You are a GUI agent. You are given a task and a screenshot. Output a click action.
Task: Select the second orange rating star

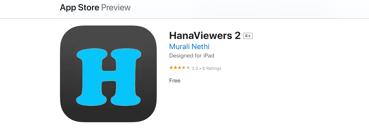[175, 68]
